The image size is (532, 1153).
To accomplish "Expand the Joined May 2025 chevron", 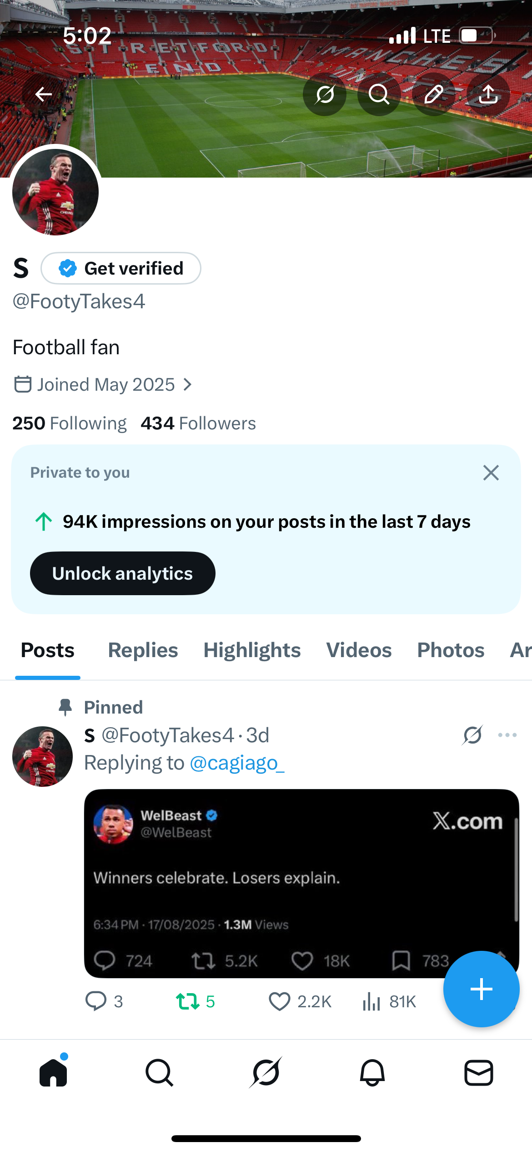I will point(187,385).
